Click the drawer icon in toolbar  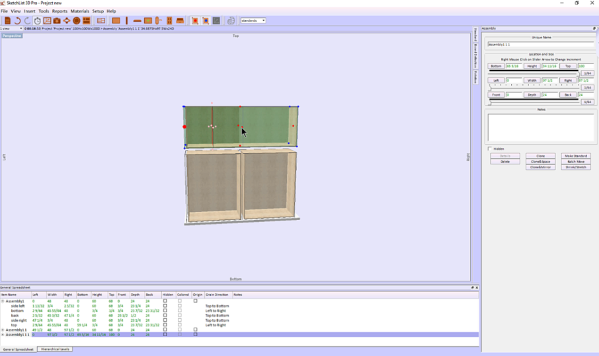(x=180, y=20)
